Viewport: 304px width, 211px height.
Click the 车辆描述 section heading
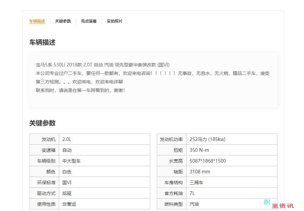click(43, 42)
